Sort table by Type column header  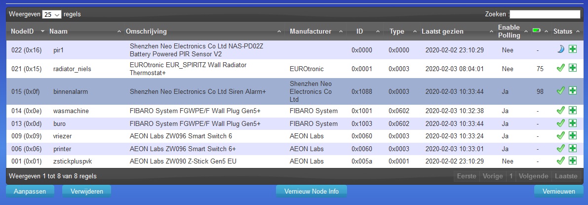coord(397,32)
